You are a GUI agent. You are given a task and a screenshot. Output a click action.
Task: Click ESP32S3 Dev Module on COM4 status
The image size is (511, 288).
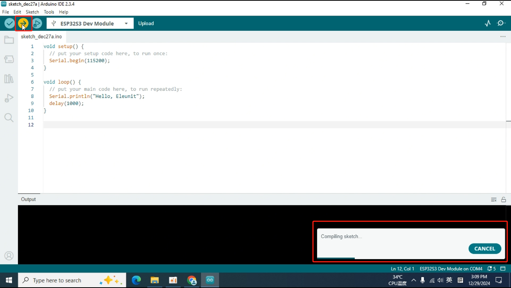click(x=451, y=268)
